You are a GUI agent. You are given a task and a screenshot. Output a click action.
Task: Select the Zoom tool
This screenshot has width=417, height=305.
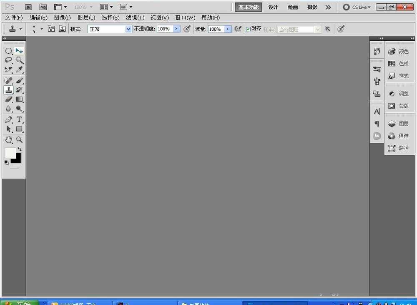pyautogui.click(x=19, y=140)
